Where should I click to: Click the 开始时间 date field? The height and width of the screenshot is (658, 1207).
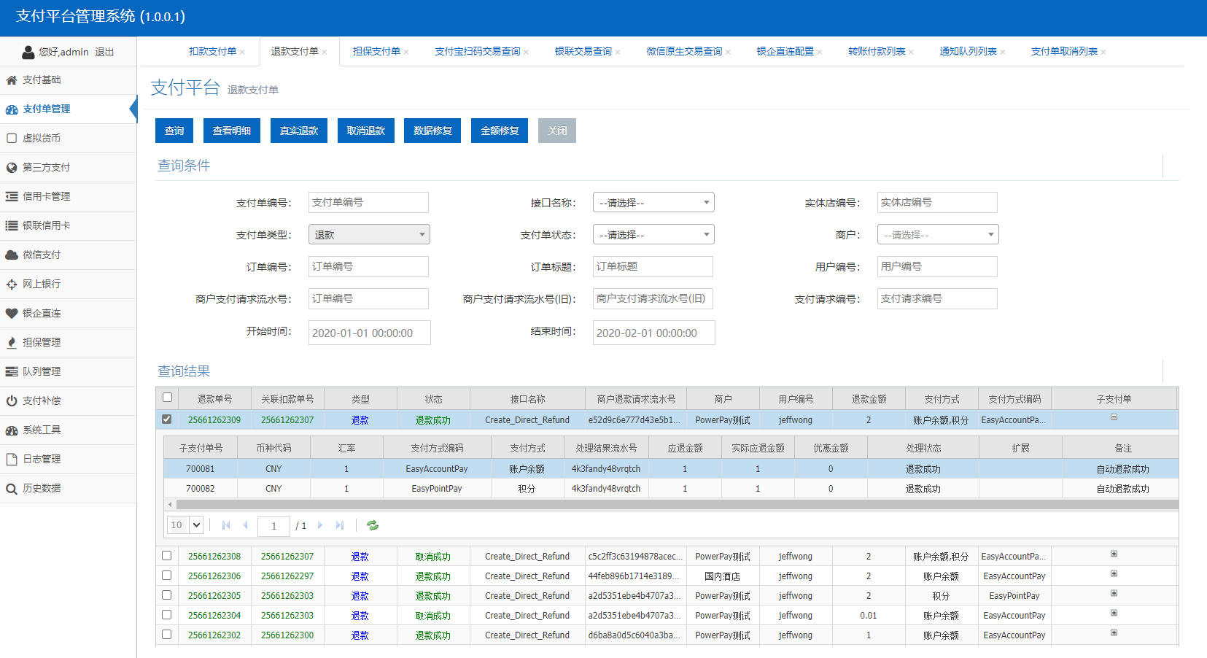370,333
